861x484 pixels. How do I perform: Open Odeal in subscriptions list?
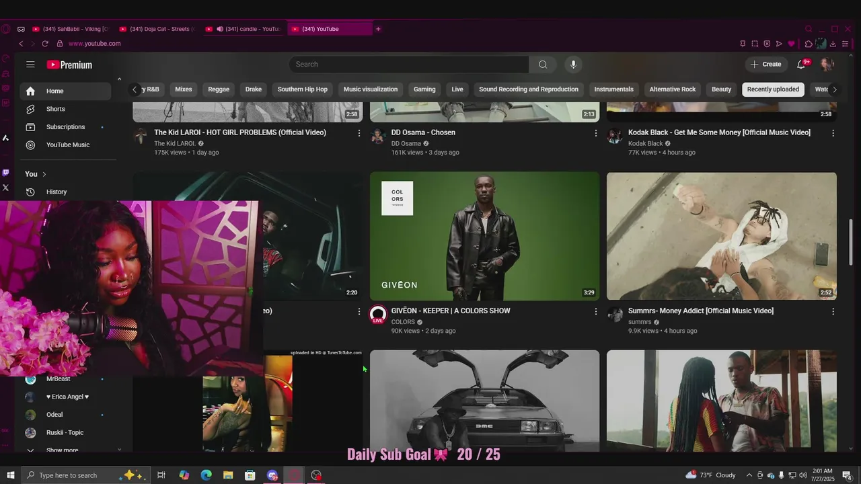[54, 415]
